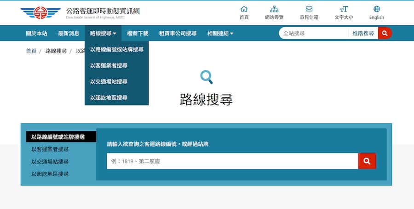414x209 pixels.
Task: Click the 網站導覽 label text
Action: point(274,17)
